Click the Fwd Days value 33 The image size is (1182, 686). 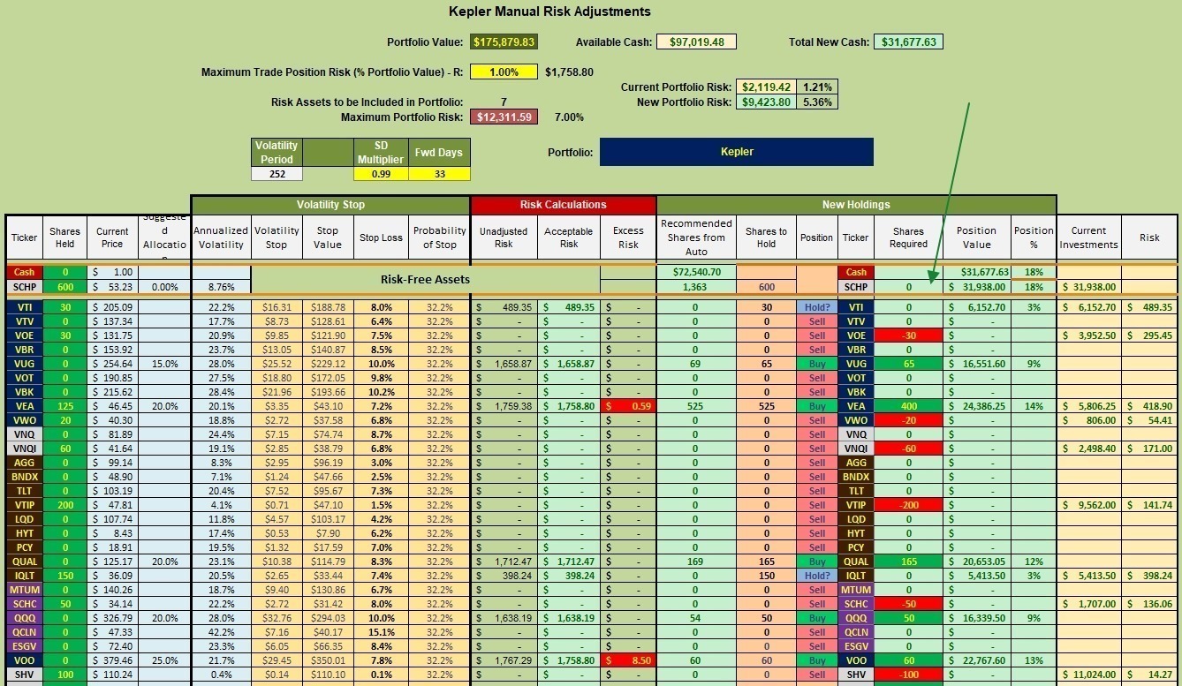[x=438, y=174]
